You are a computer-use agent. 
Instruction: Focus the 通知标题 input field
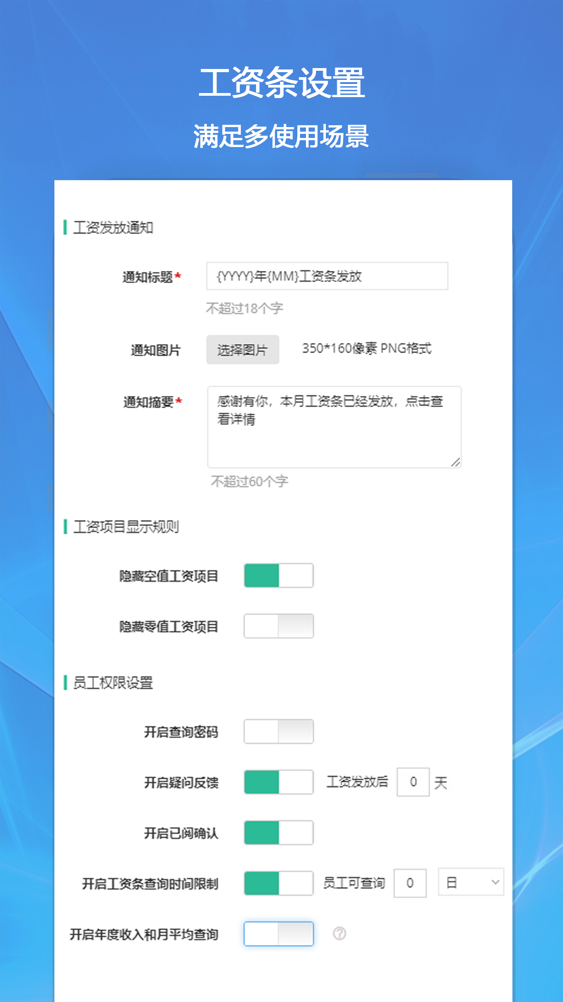pyautogui.click(x=327, y=276)
